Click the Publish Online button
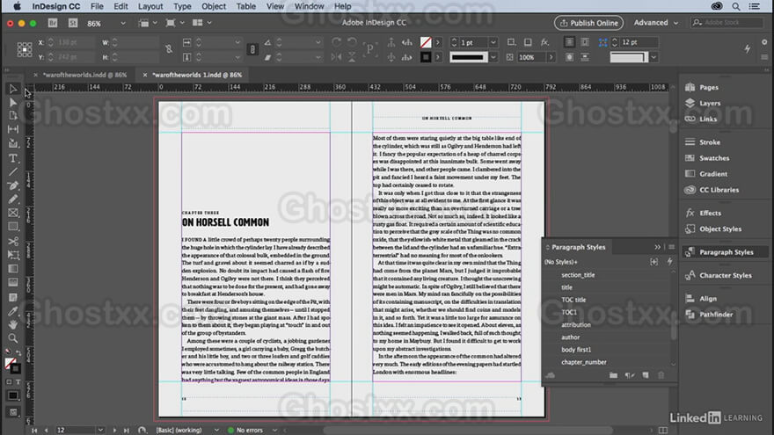The width and height of the screenshot is (774, 435). 588,23
